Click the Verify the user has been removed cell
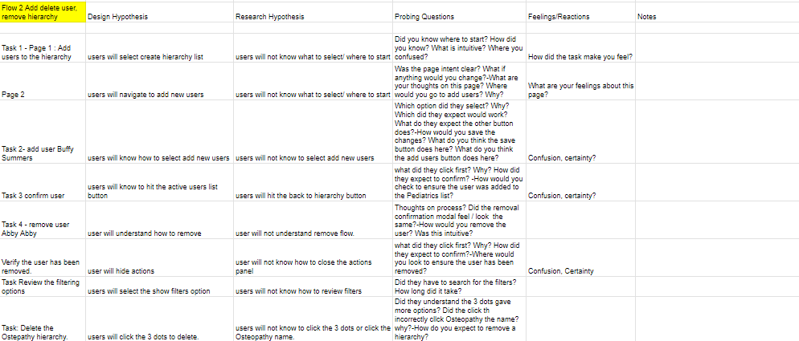This screenshot has height=341, width=799. 42,266
